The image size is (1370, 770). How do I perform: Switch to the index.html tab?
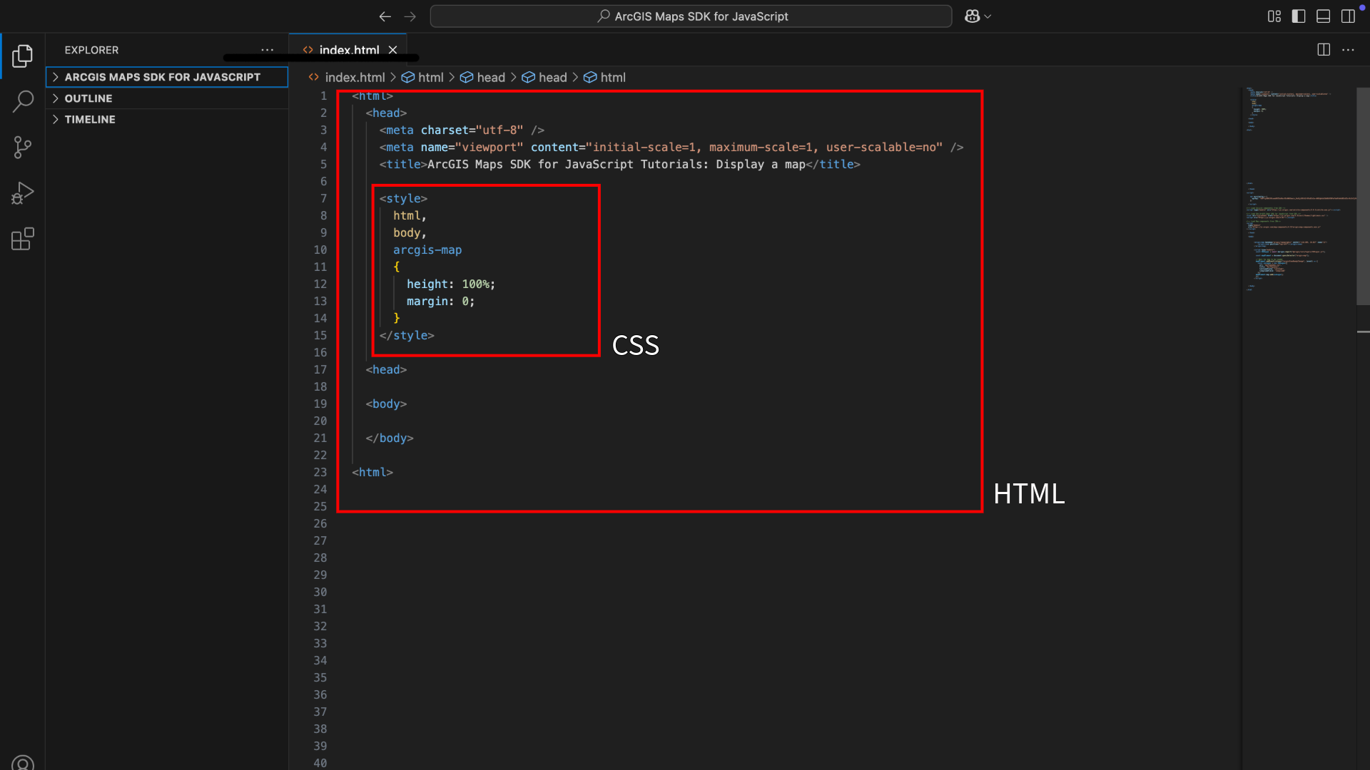[x=350, y=50]
